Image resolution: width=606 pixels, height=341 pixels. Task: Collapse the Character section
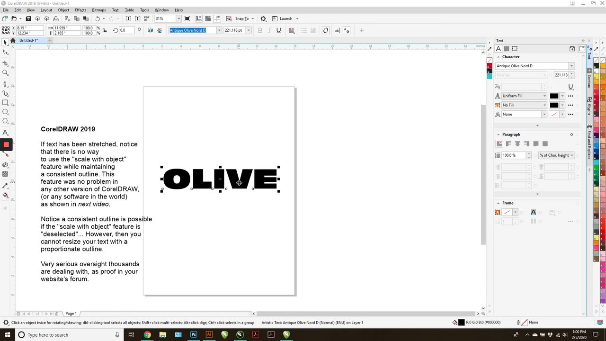tap(498, 57)
